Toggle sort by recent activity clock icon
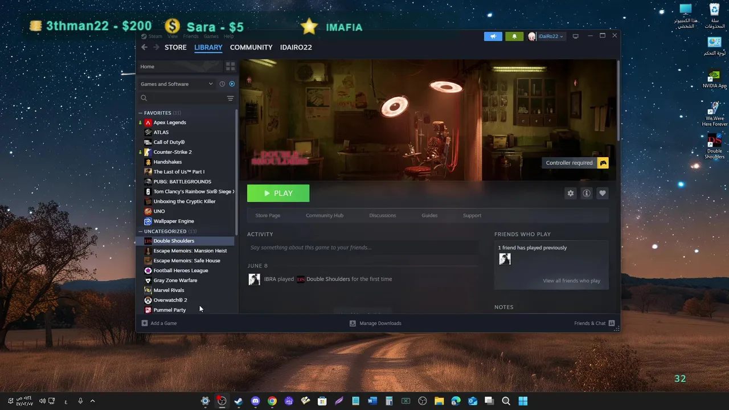This screenshot has height=410, width=729. pos(222,84)
